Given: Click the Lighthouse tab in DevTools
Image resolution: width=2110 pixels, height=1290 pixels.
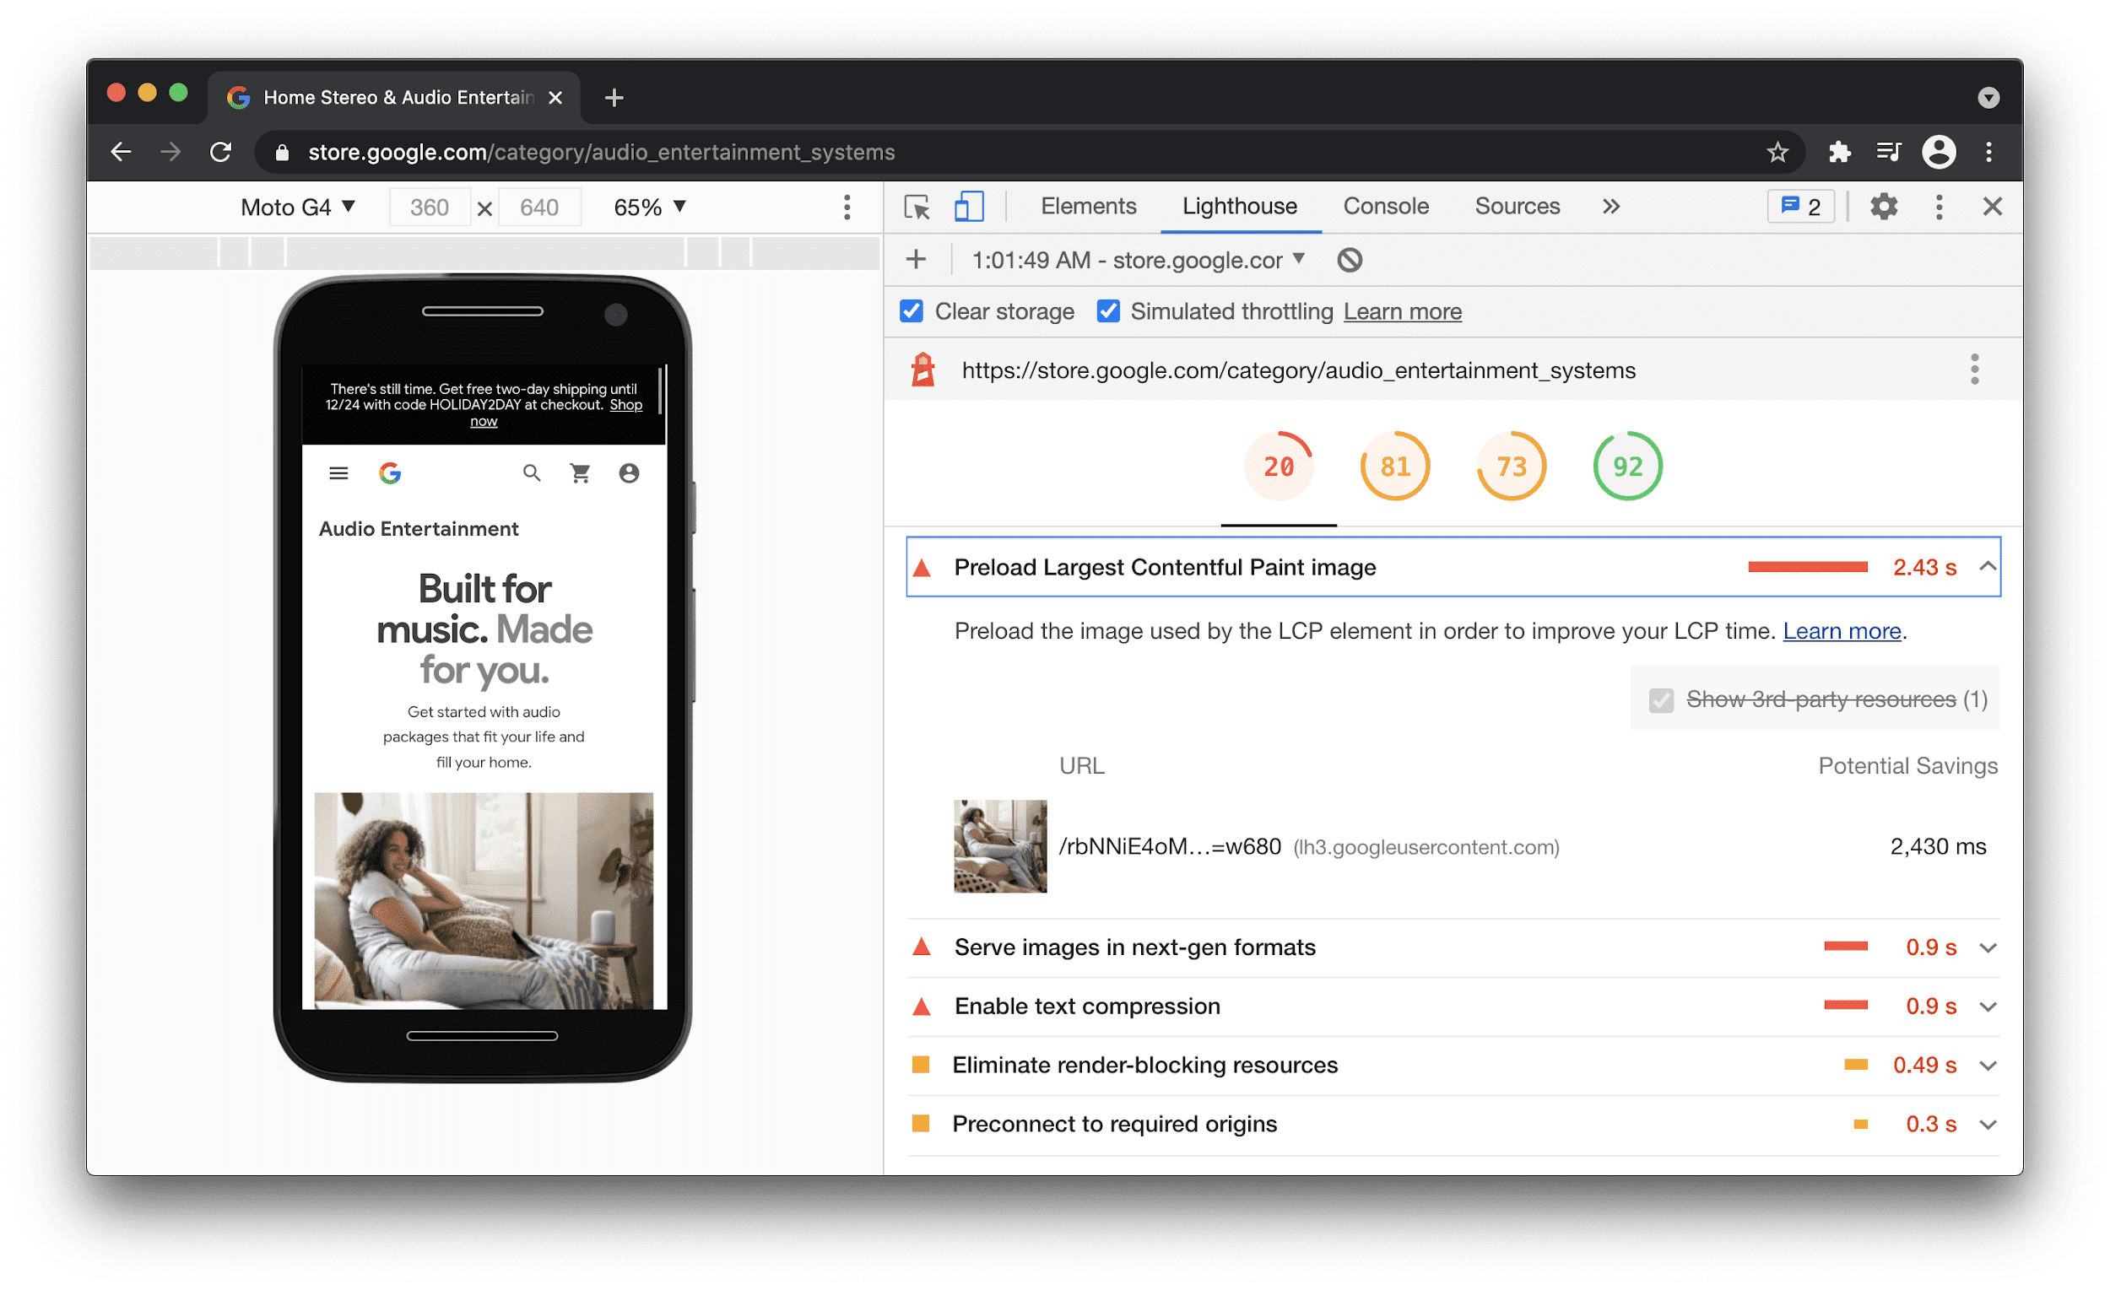Looking at the screenshot, I should [x=1239, y=208].
